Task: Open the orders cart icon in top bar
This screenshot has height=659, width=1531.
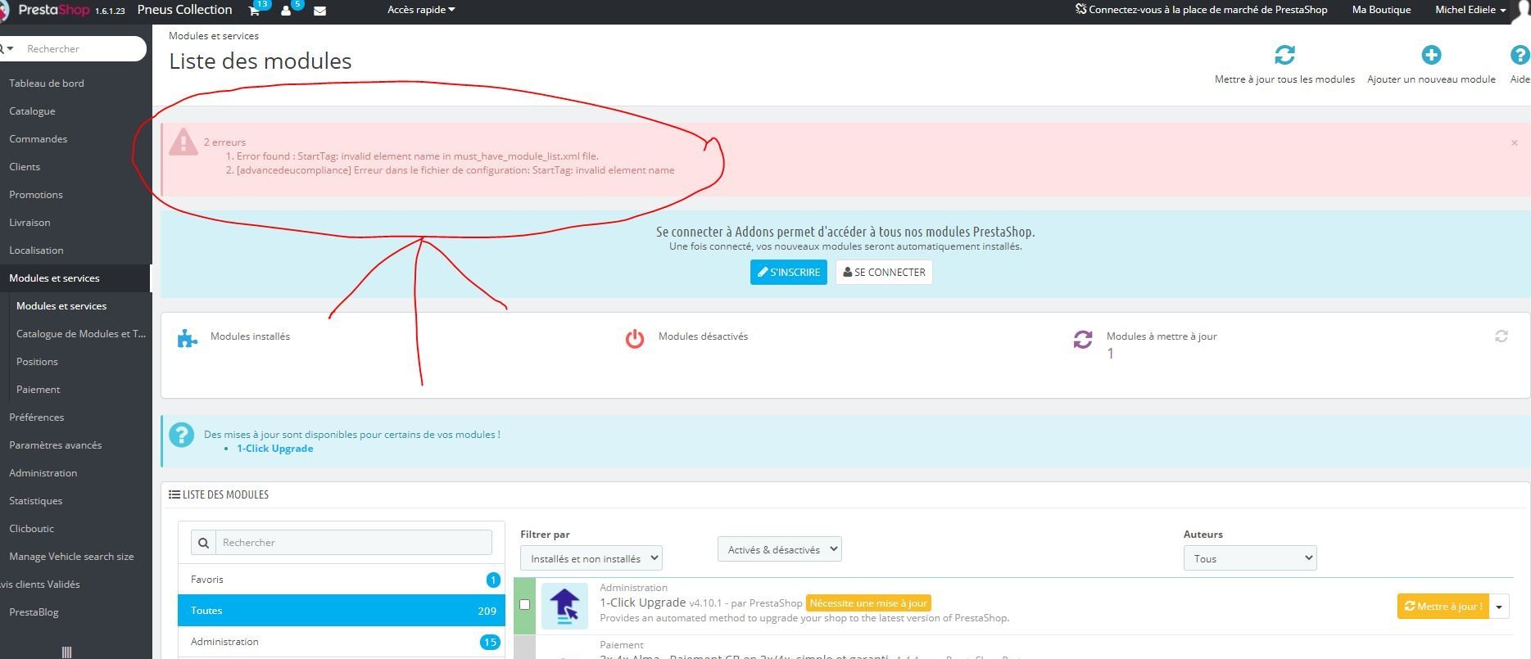Action: (255, 11)
